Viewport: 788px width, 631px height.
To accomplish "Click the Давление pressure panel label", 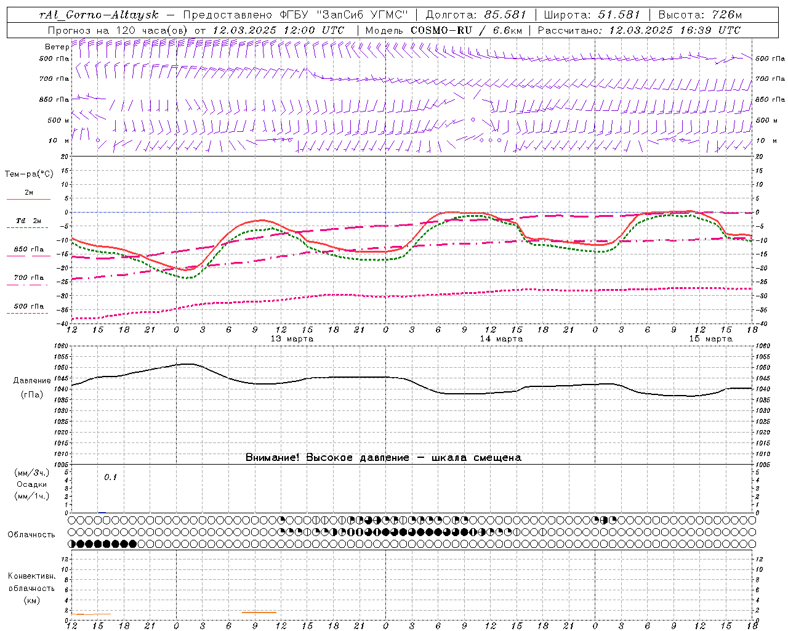I will coord(32,381).
